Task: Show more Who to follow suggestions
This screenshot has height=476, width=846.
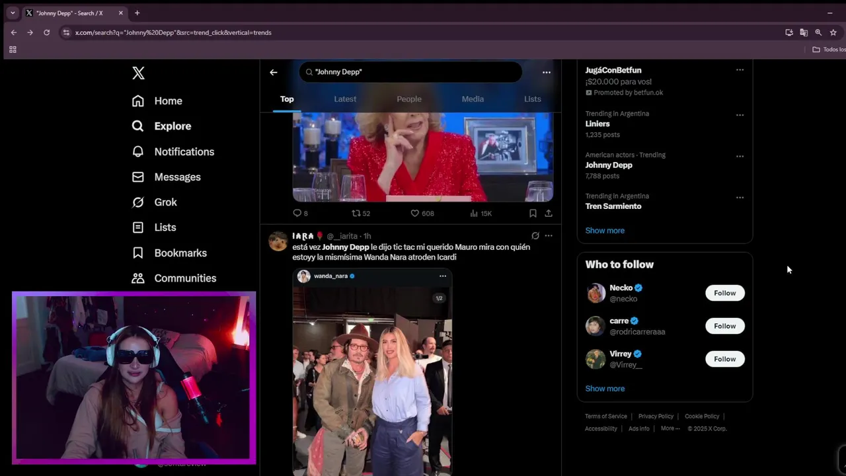Action: [605, 389]
